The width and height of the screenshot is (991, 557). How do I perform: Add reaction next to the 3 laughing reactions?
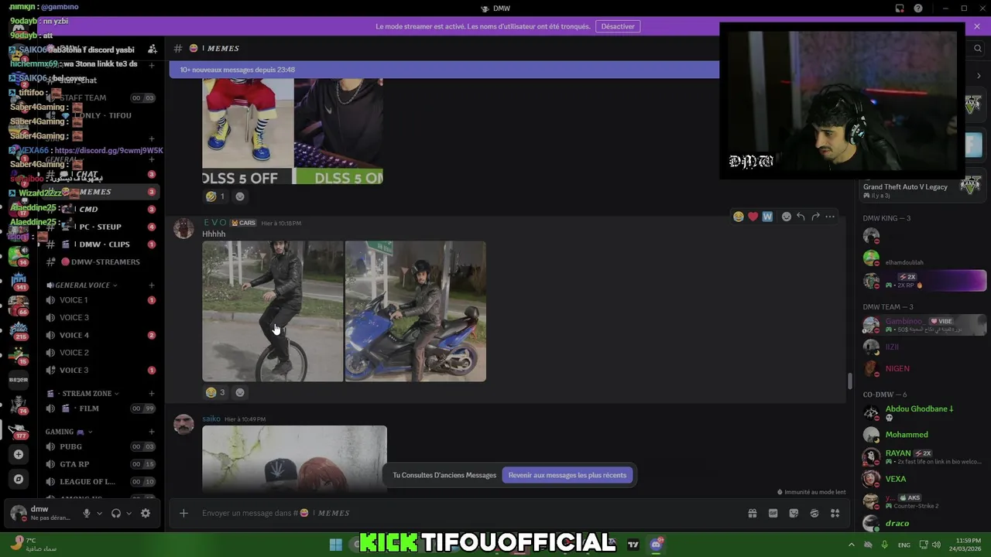(240, 392)
